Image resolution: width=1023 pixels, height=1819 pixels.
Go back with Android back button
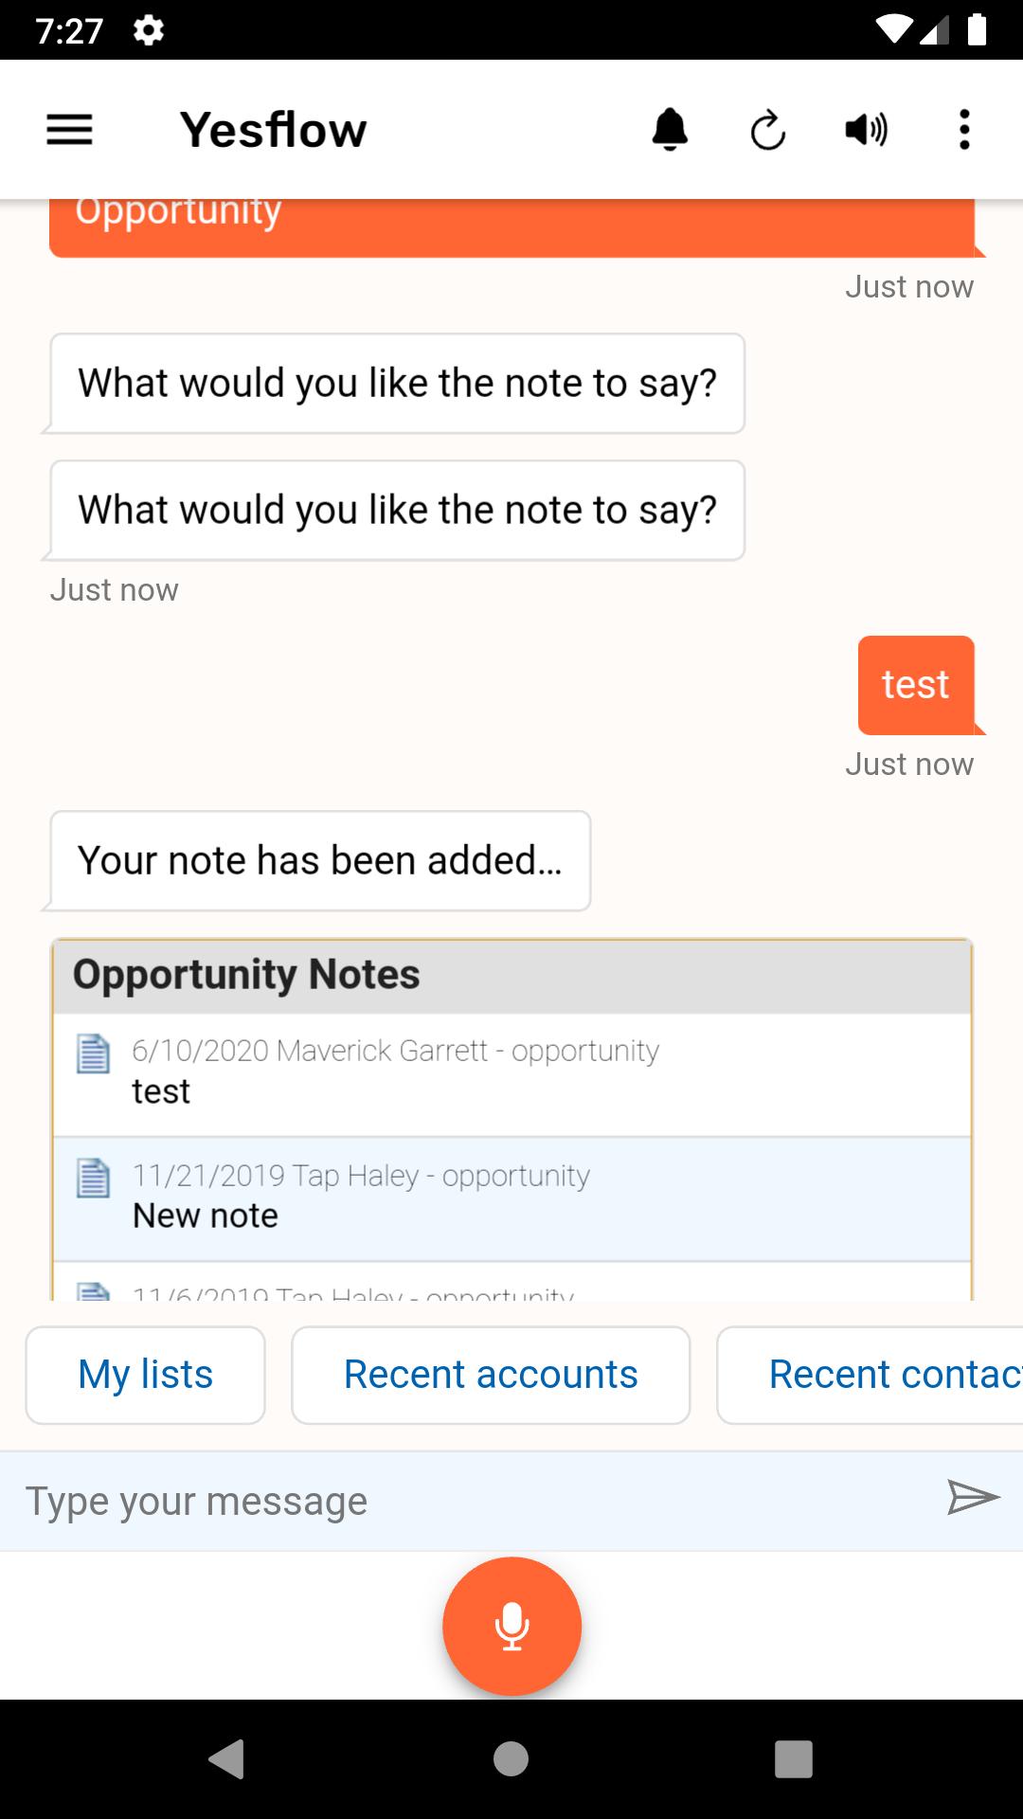point(227,1758)
